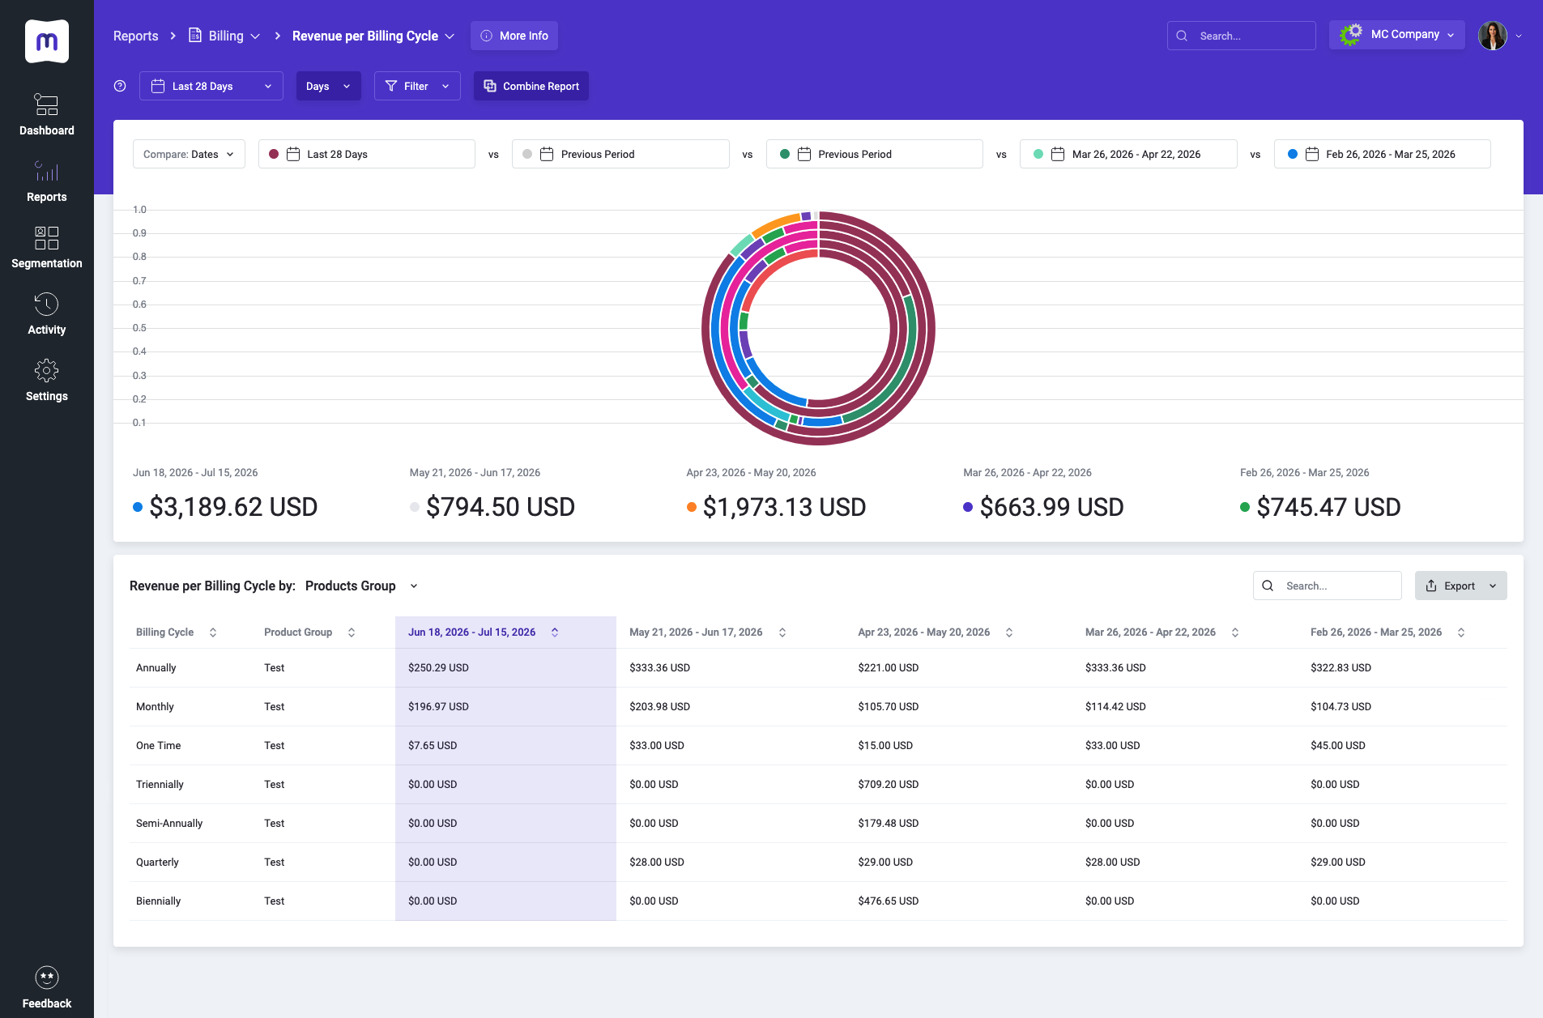The image size is (1543, 1018).
Task: Click the Billing document icon in breadcrumb
Action: (x=195, y=35)
